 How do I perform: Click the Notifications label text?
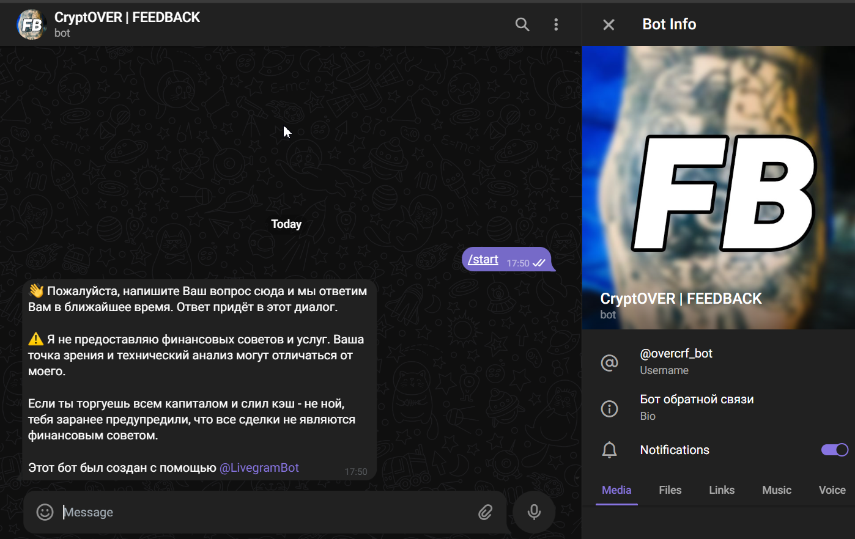tap(675, 450)
